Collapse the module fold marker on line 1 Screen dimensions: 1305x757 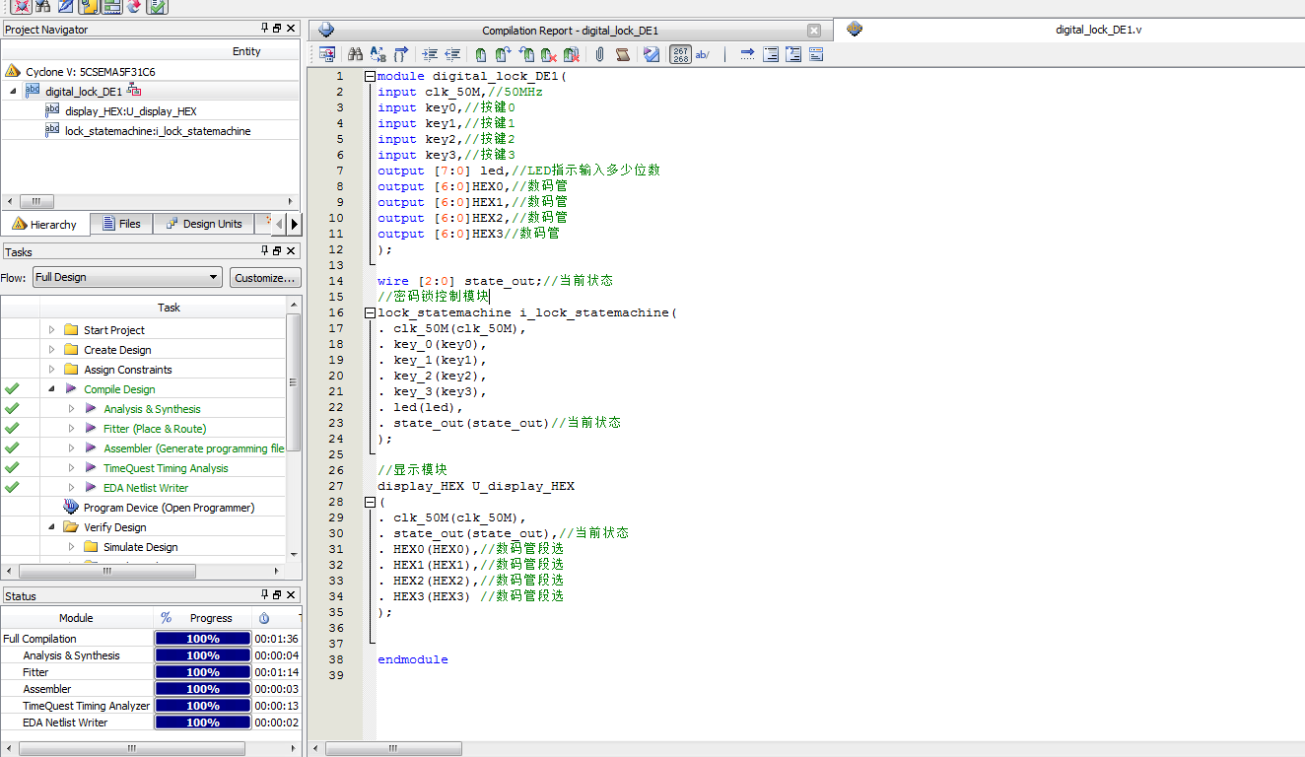pyautogui.click(x=370, y=76)
